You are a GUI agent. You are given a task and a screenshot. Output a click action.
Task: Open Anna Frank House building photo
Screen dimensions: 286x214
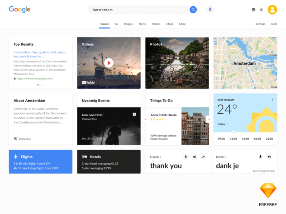195,126
